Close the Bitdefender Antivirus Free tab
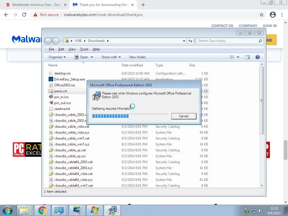The width and height of the screenshot is (288, 216). (65, 5)
